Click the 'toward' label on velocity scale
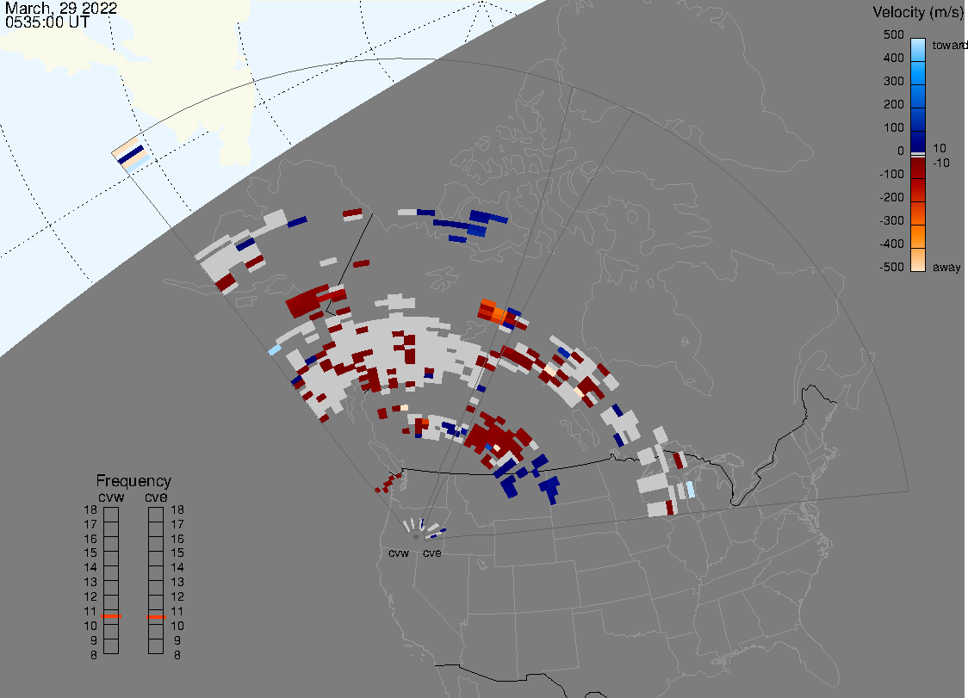968x698 pixels. coord(949,45)
